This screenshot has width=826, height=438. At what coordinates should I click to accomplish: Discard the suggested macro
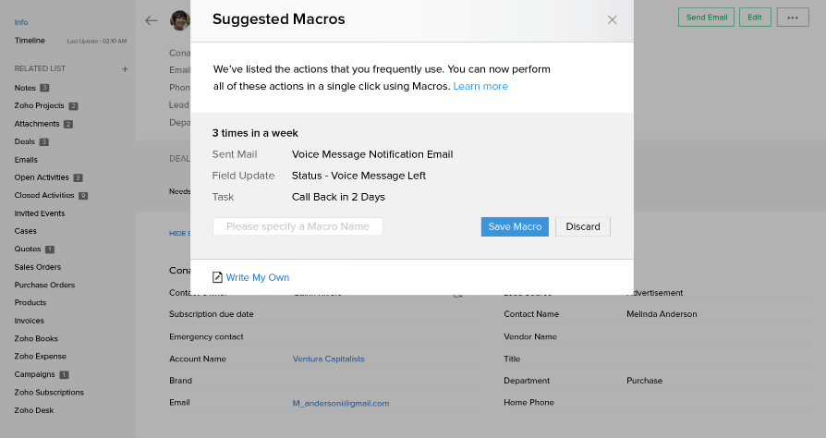582,226
